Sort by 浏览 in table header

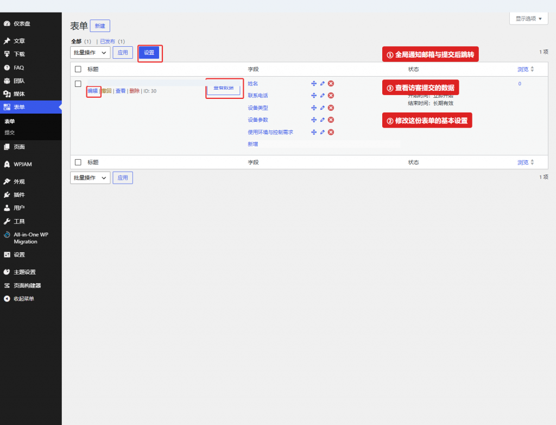point(526,69)
